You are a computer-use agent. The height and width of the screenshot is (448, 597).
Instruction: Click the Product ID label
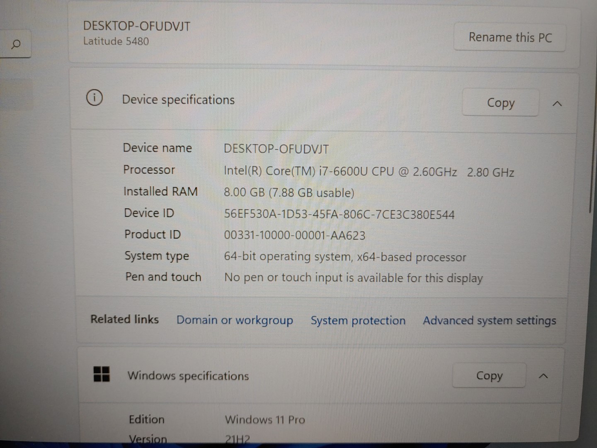click(153, 234)
